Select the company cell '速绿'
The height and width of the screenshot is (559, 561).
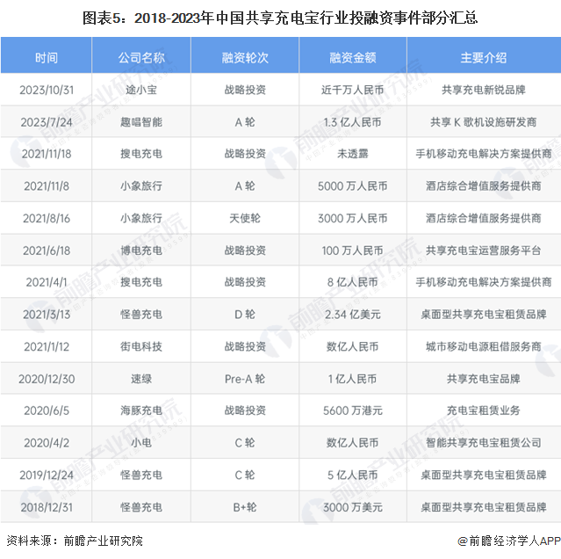click(x=141, y=379)
